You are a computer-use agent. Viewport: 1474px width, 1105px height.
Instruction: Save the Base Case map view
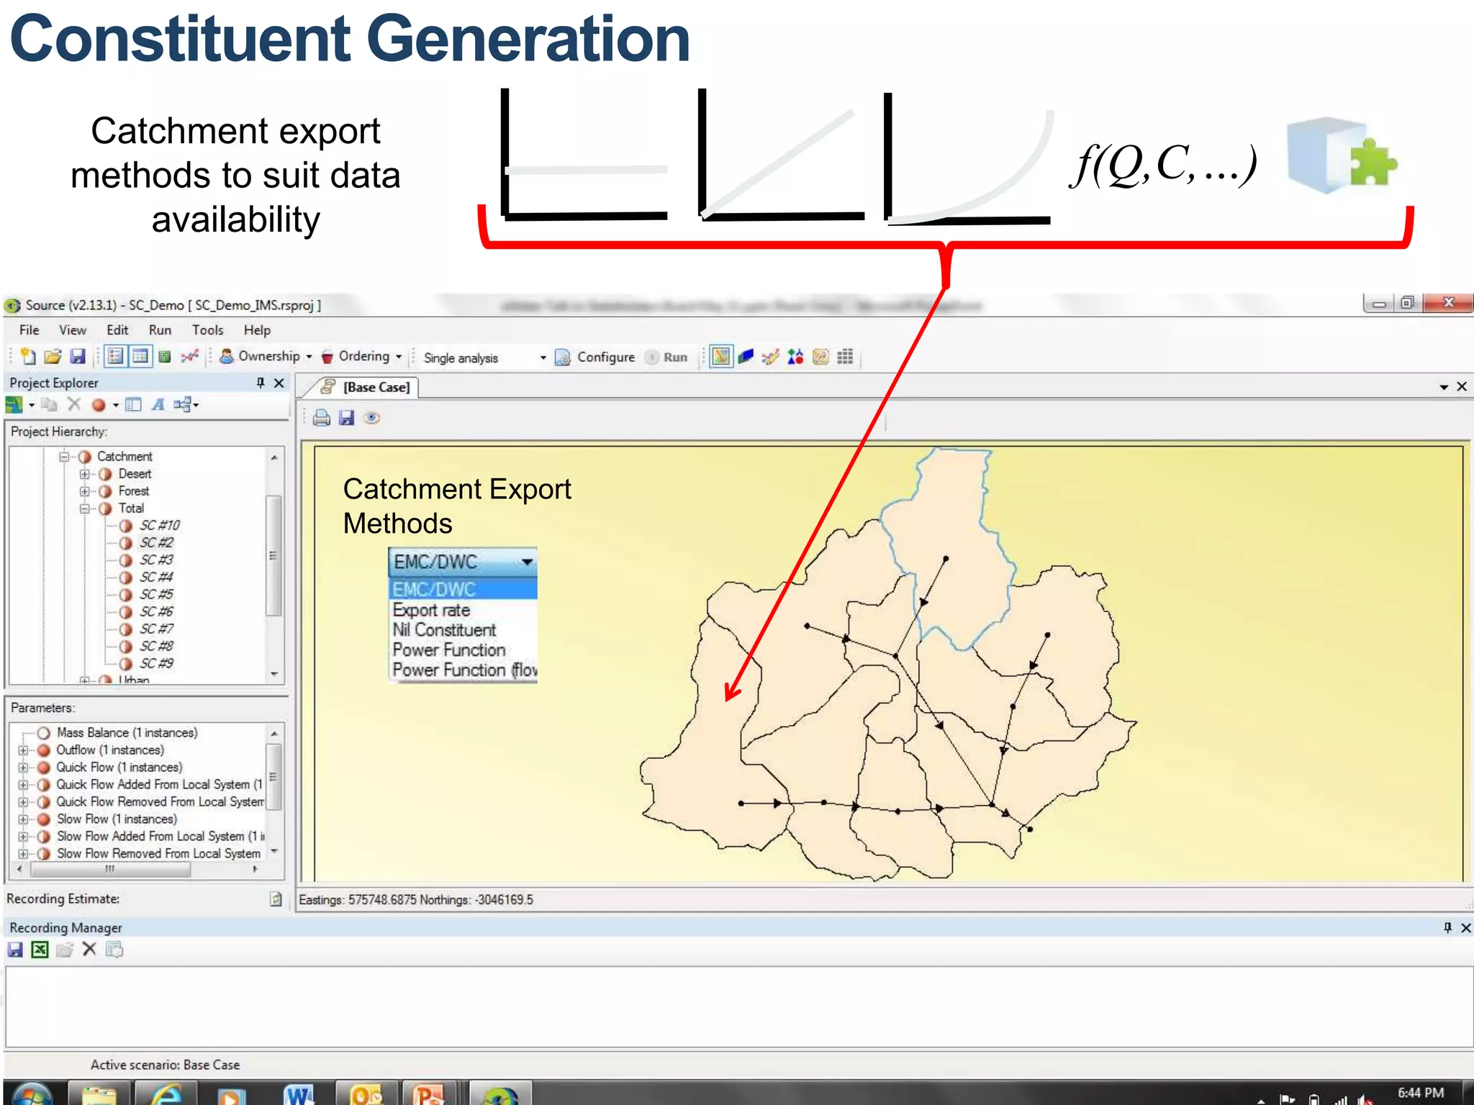click(x=347, y=418)
